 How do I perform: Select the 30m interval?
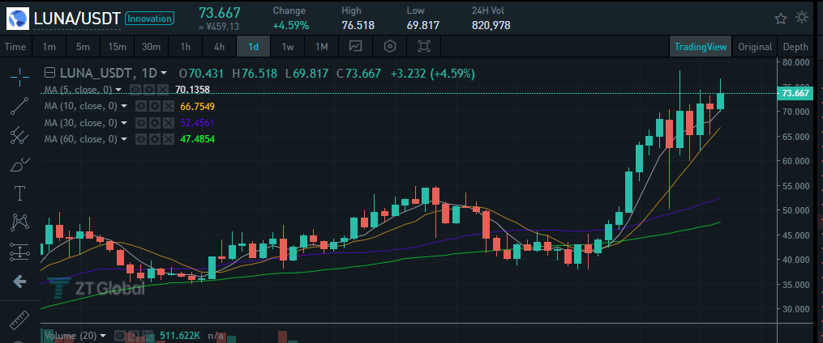tap(151, 47)
